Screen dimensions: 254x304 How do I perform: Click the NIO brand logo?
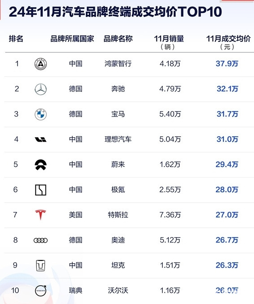40,165
